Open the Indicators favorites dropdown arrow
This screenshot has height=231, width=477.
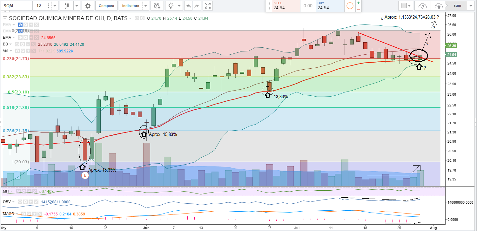145,6
